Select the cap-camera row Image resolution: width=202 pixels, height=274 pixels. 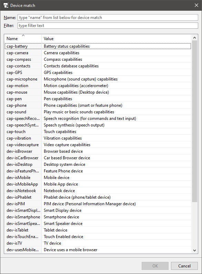coord(98,53)
